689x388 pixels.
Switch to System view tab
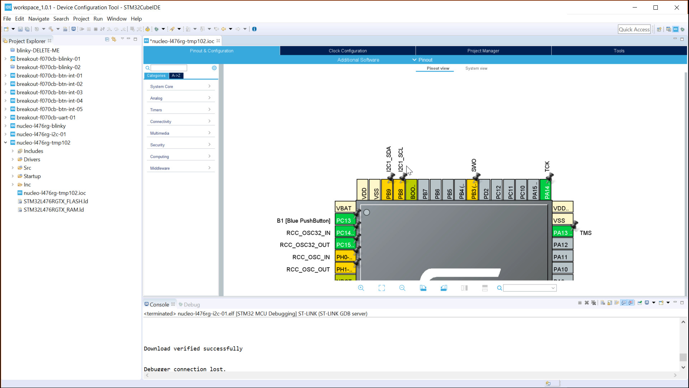(476, 68)
